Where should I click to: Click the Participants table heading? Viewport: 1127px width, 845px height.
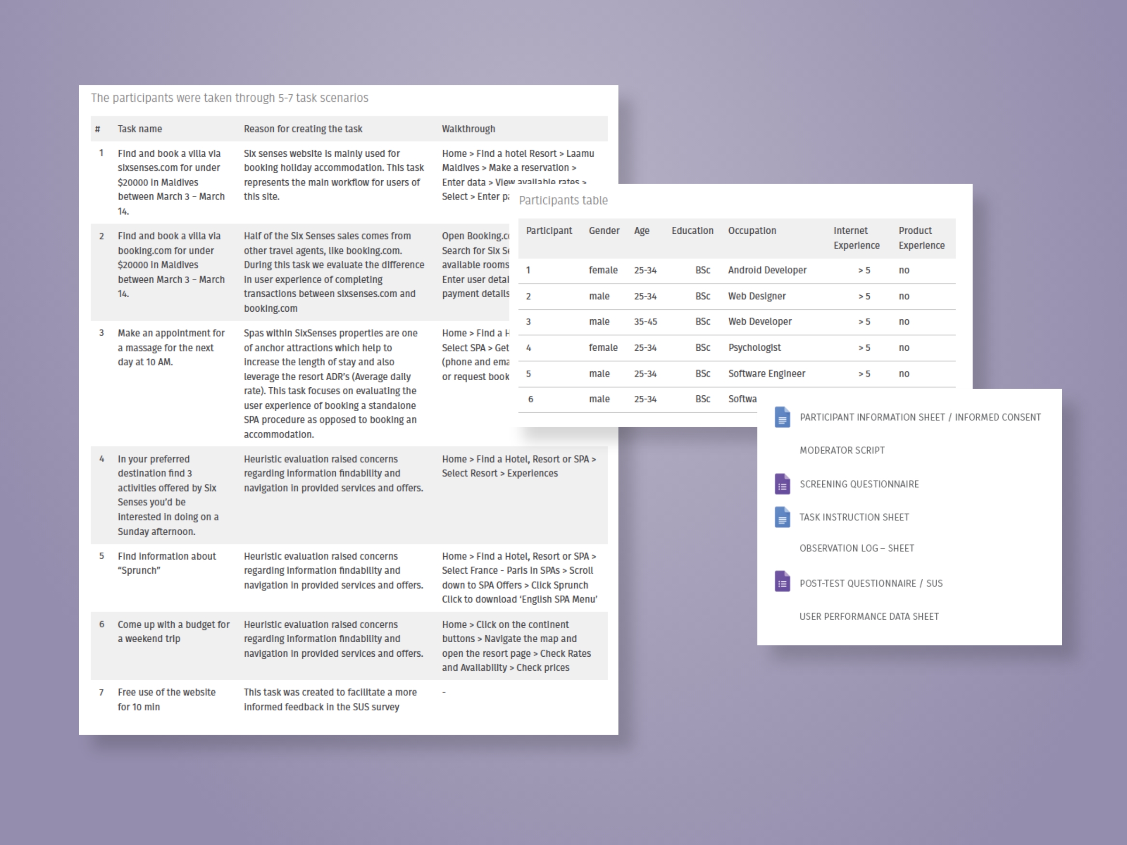[563, 200]
